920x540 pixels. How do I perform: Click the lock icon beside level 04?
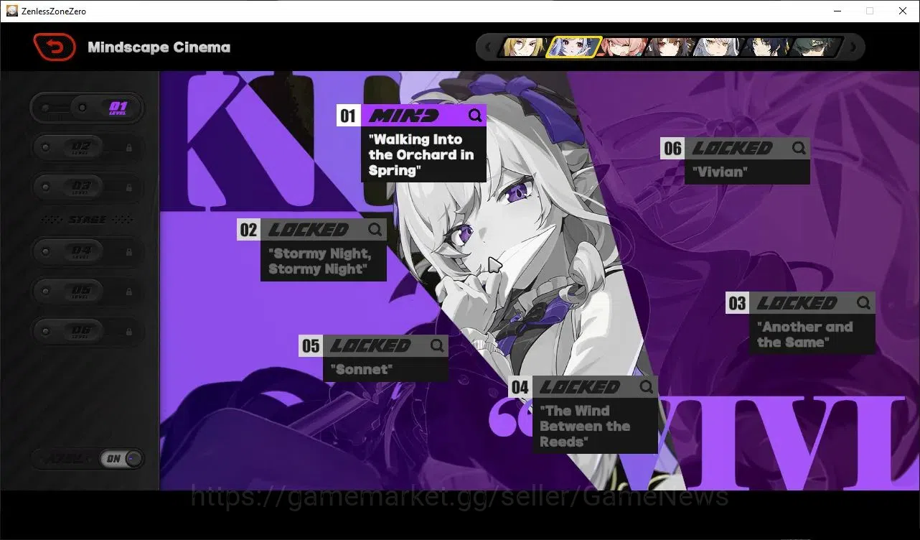tap(129, 252)
